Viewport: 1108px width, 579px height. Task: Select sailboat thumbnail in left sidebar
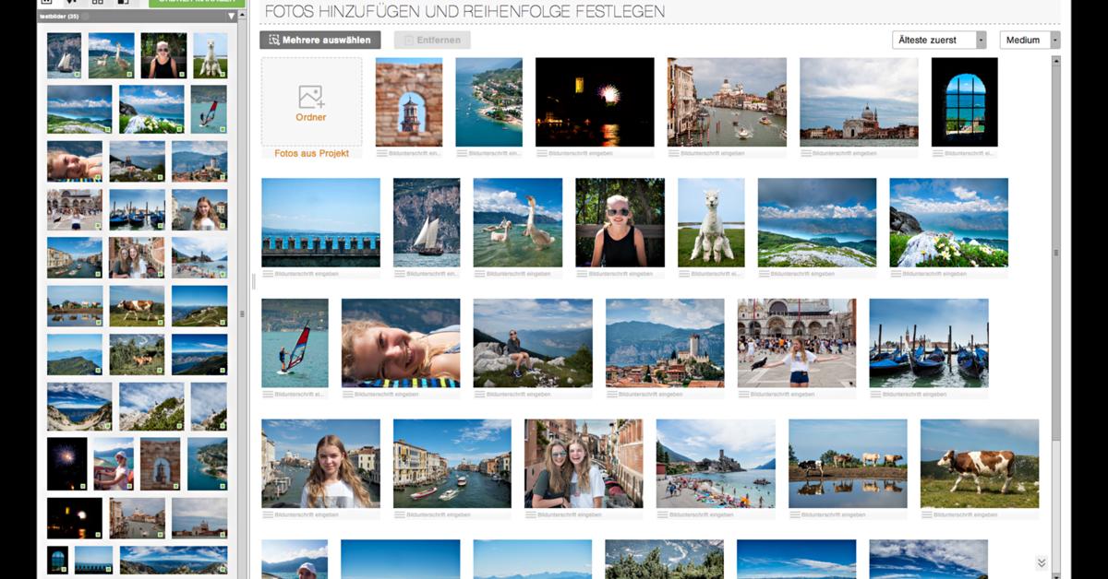point(64,55)
